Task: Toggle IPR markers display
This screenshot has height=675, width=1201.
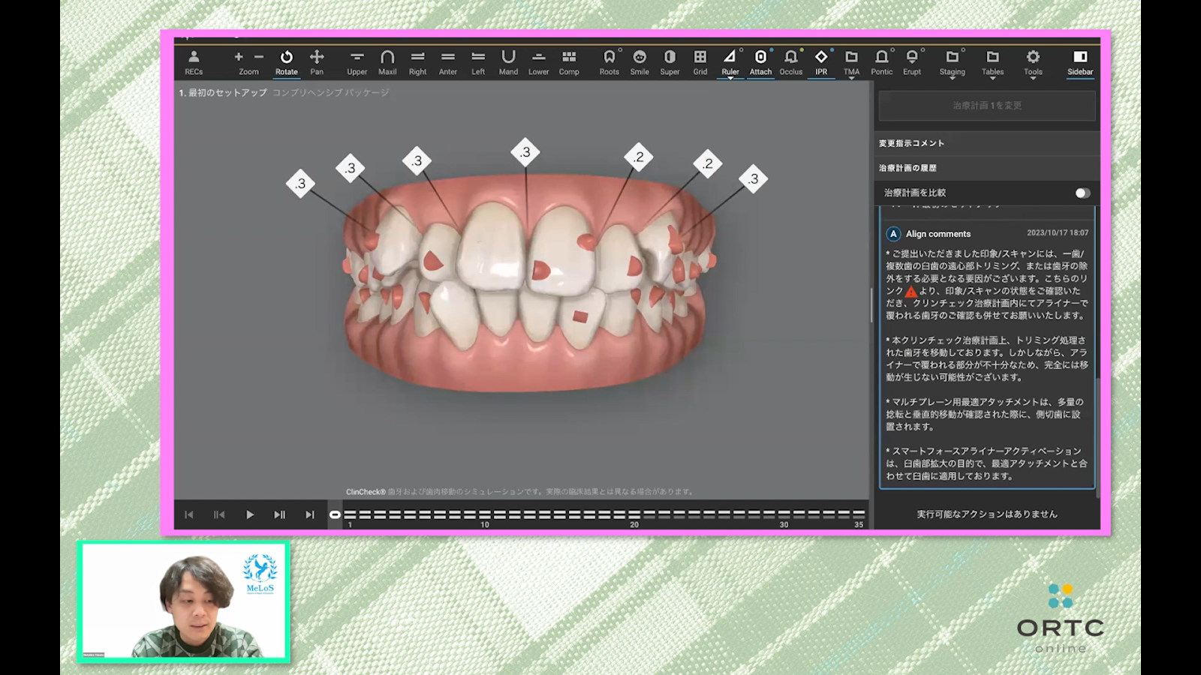Action: [821, 62]
